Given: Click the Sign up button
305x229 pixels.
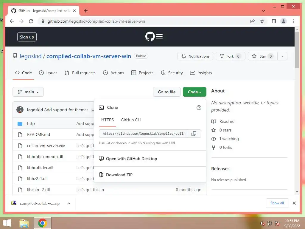Looking at the screenshot, I should [x=27, y=37].
